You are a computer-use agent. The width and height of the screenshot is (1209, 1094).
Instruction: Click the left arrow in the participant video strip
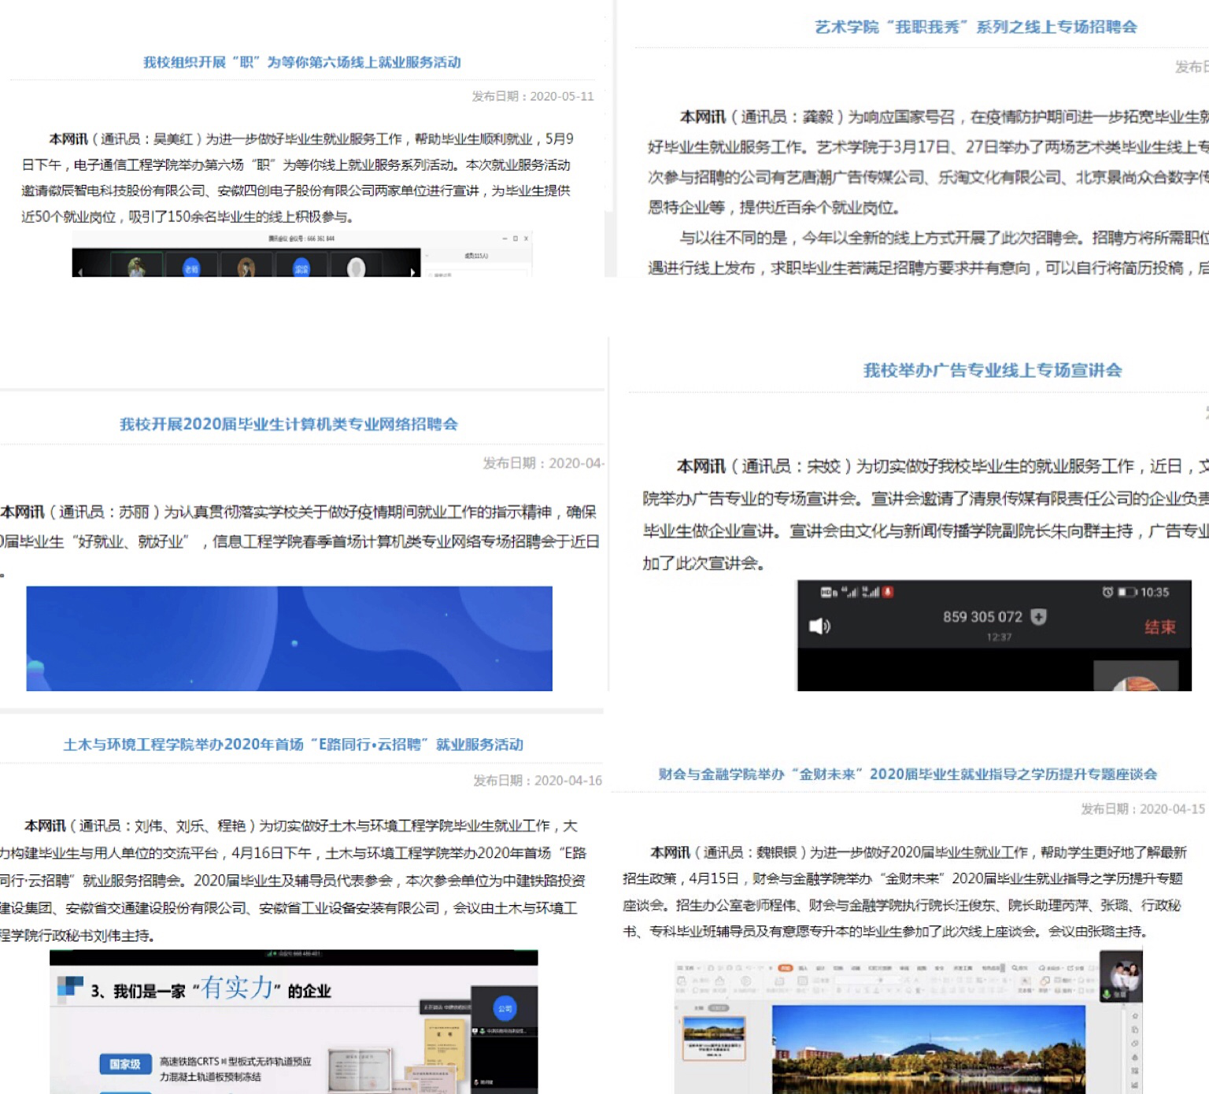click(x=79, y=272)
